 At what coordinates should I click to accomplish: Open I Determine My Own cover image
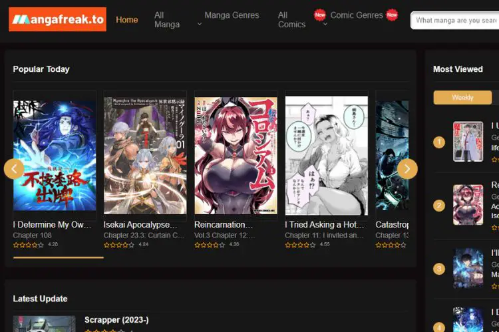coord(55,156)
